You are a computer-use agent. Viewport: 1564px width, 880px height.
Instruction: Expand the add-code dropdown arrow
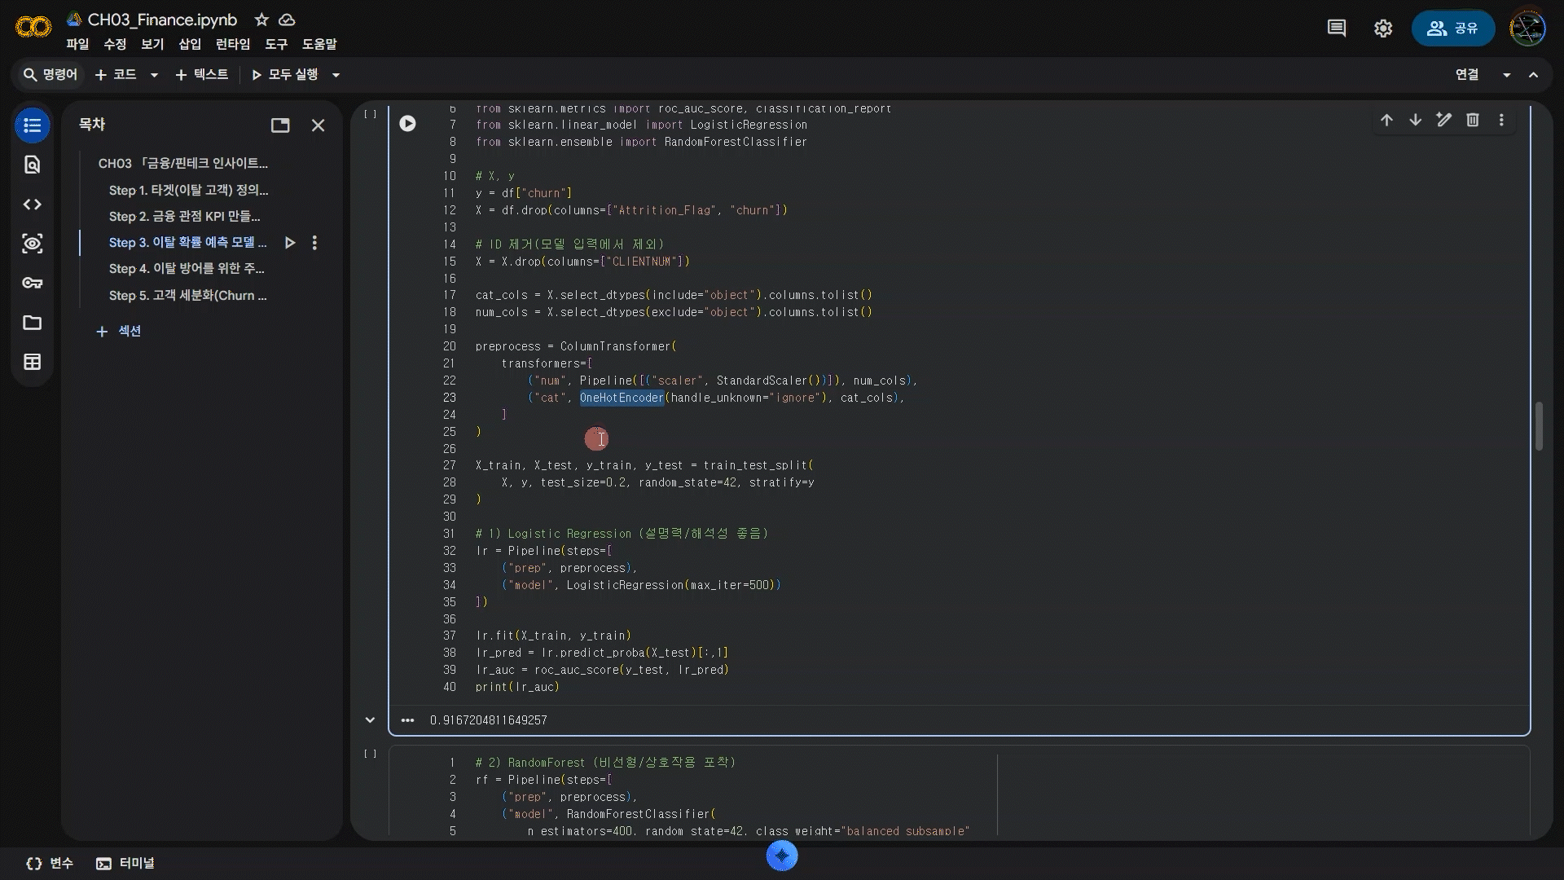tap(154, 75)
